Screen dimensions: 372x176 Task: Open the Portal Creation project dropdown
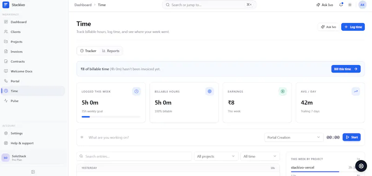pos(294,137)
